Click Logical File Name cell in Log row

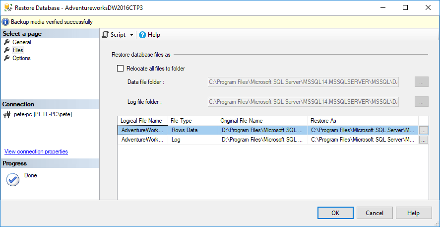pyautogui.click(x=142, y=140)
